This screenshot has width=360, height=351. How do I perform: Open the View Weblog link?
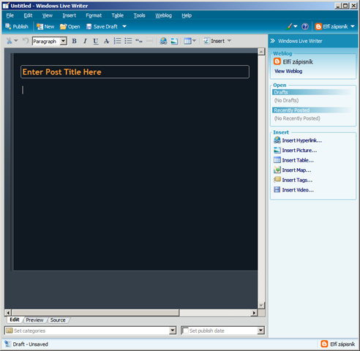288,71
